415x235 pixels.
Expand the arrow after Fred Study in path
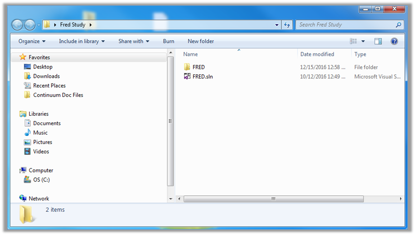(x=91, y=25)
